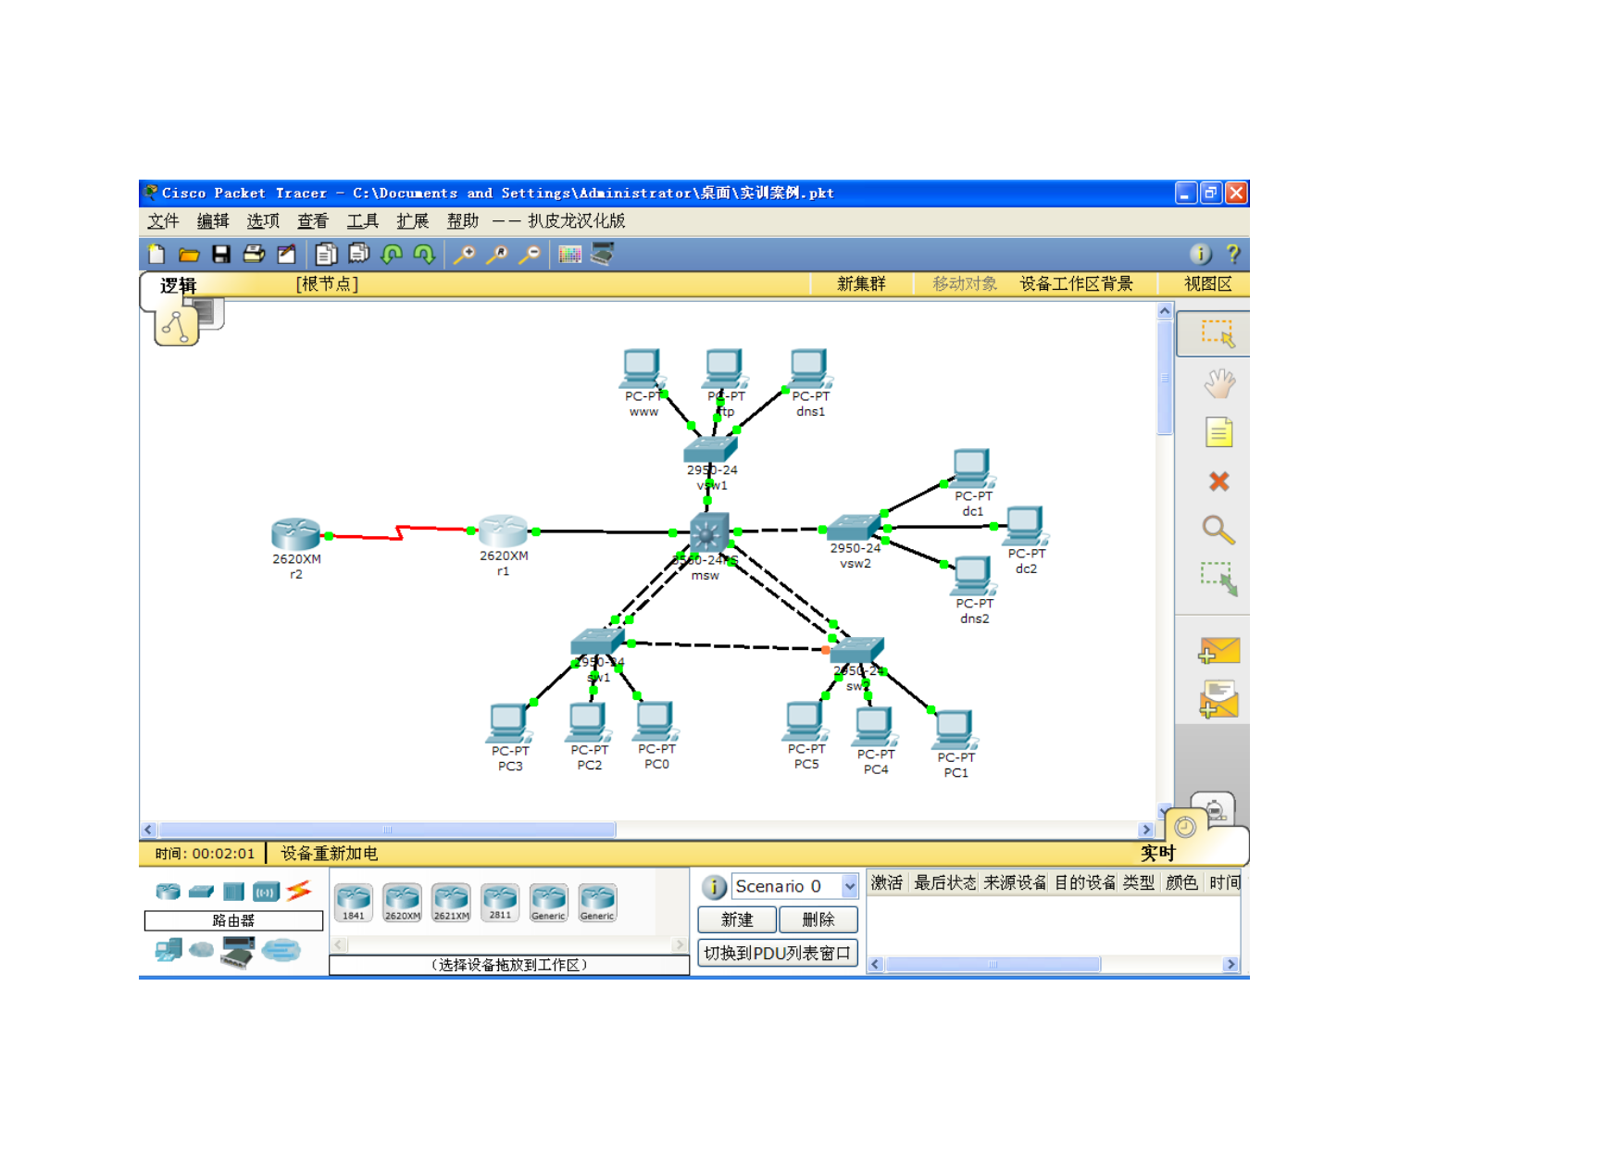Click the Save floppy disk icon
The width and height of the screenshot is (1624, 1149).
point(221,255)
